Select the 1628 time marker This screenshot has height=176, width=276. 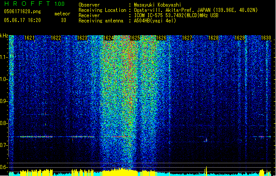coord(214,38)
